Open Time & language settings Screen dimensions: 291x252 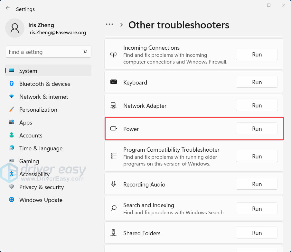[41, 148]
